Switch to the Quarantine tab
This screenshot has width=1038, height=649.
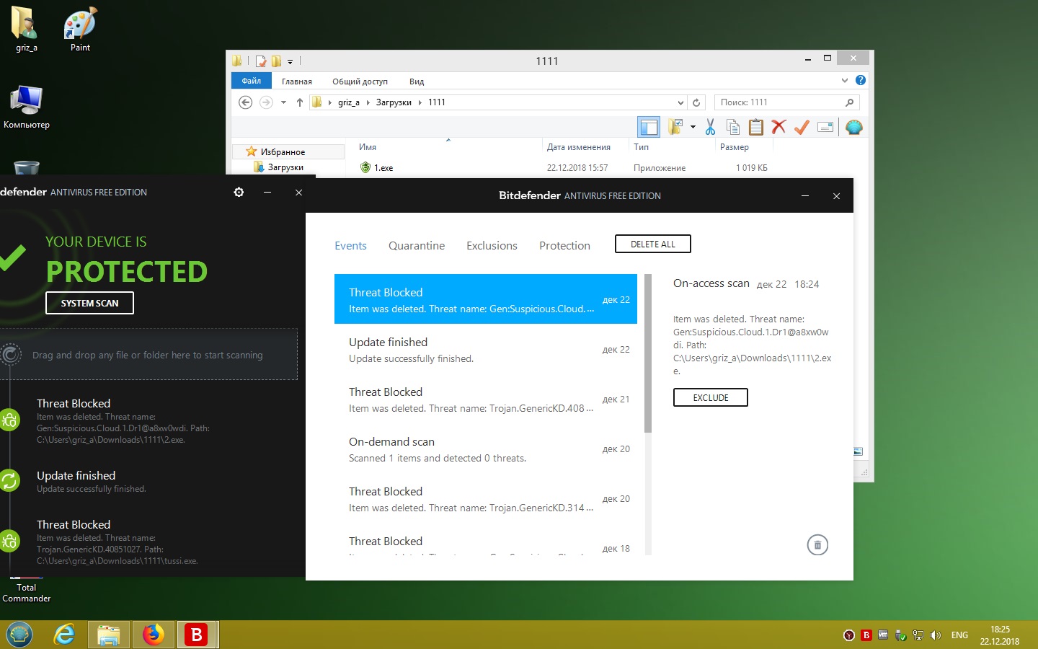pos(416,246)
